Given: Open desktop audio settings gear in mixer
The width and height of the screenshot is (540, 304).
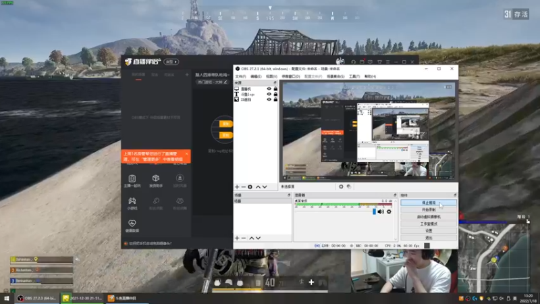Looking at the screenshot, I should [389, 211].
